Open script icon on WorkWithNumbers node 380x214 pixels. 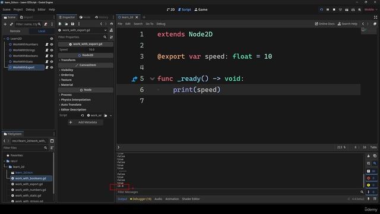click(47, 45)
